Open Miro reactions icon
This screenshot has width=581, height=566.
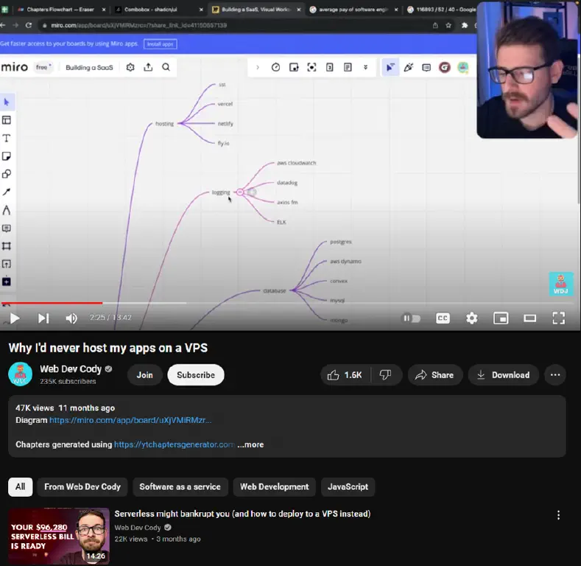pos(409,67)
